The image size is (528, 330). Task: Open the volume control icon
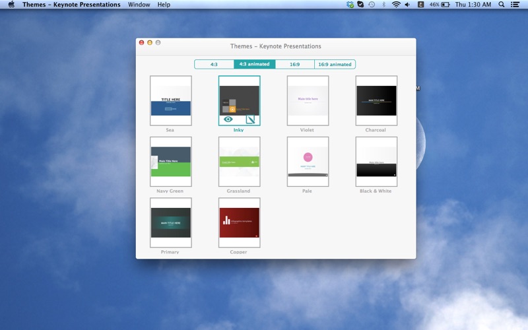click(407, 5)
